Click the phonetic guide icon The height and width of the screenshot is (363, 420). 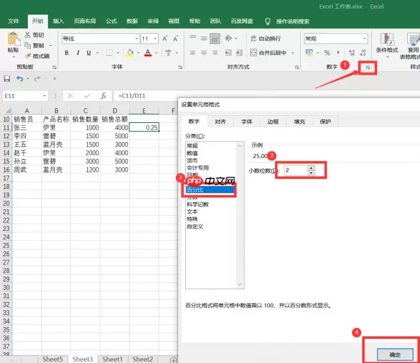[x=168, y=52]
